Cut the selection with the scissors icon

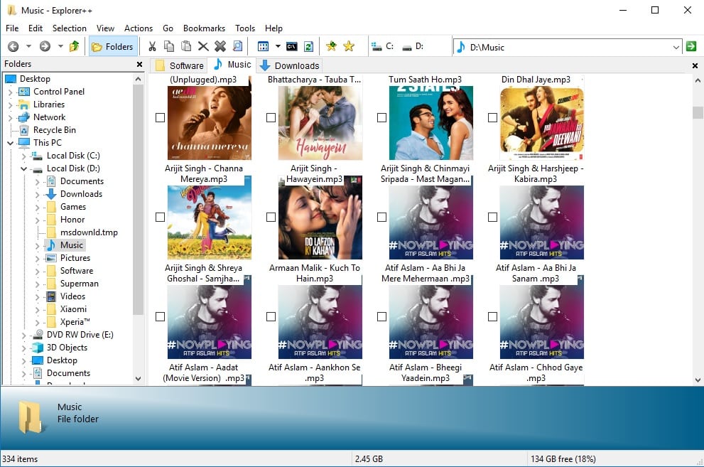(152, 46)
